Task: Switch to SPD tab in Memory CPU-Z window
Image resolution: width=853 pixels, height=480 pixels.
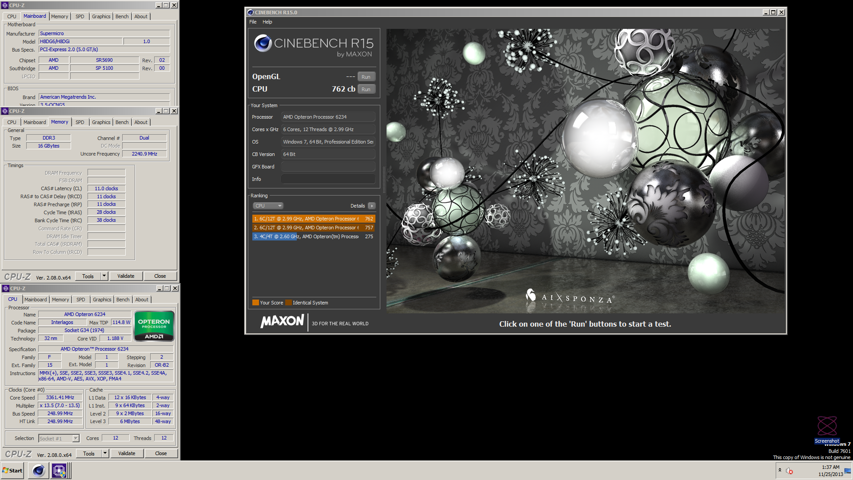Action: pos(80,122)
